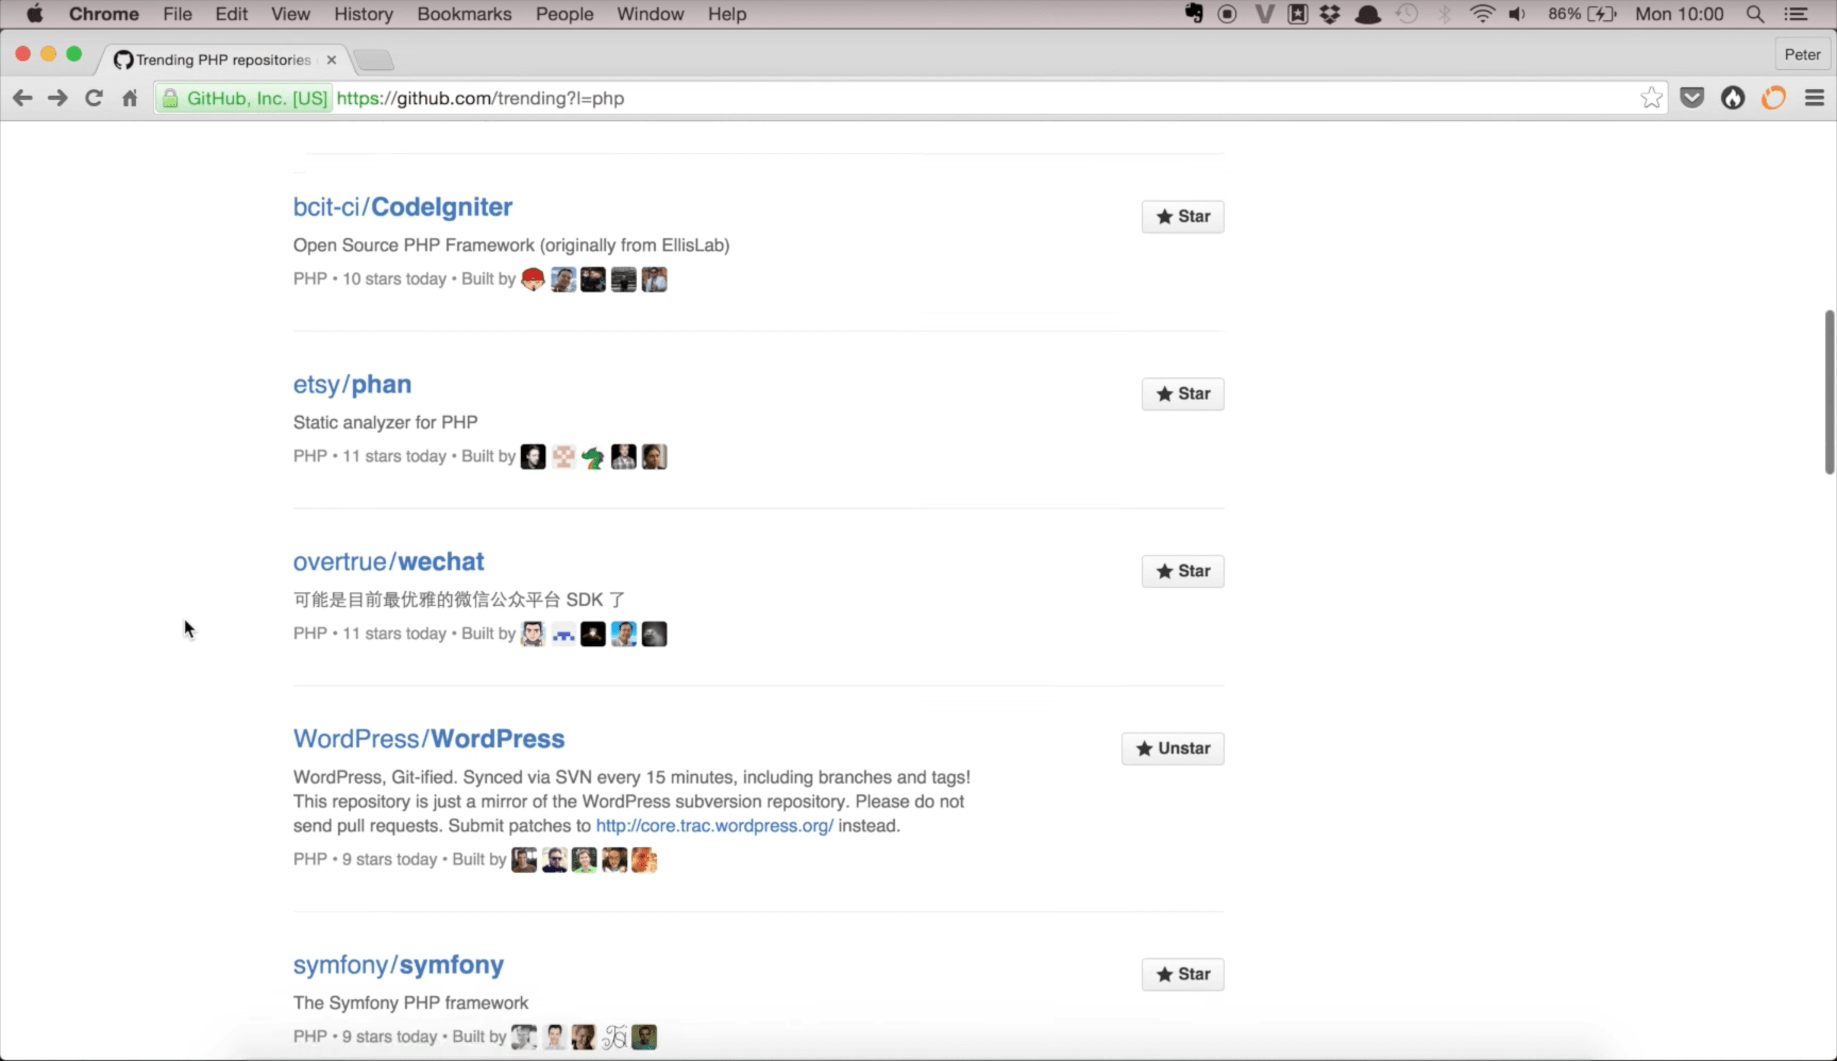
Task: Open the etsy/phan repository link
Action: [352, 384]
